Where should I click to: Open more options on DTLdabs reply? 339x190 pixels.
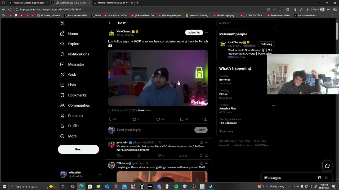pos(206,164)
